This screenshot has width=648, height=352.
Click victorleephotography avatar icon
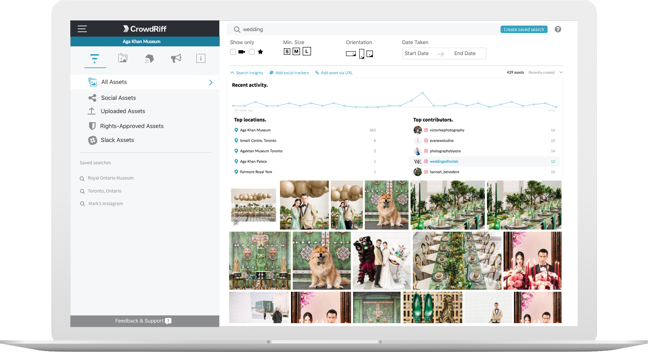tap(418, 130)
